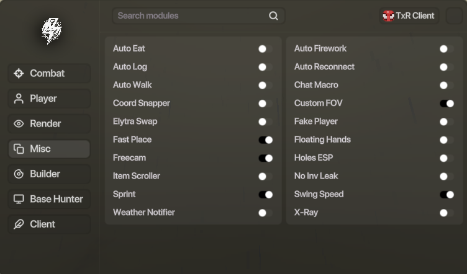This screenshot has height=274, width=467.
Task: Click the Auto Reconnect module label
Action: coord(324,67)
